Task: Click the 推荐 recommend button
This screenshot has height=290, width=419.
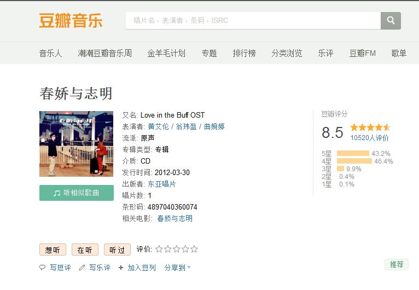Action: [x=397, y=264]
